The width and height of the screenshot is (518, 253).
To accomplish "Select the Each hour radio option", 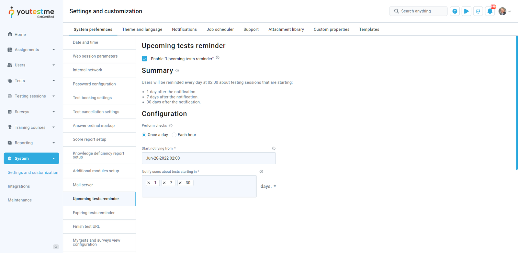I will [174, 135].
